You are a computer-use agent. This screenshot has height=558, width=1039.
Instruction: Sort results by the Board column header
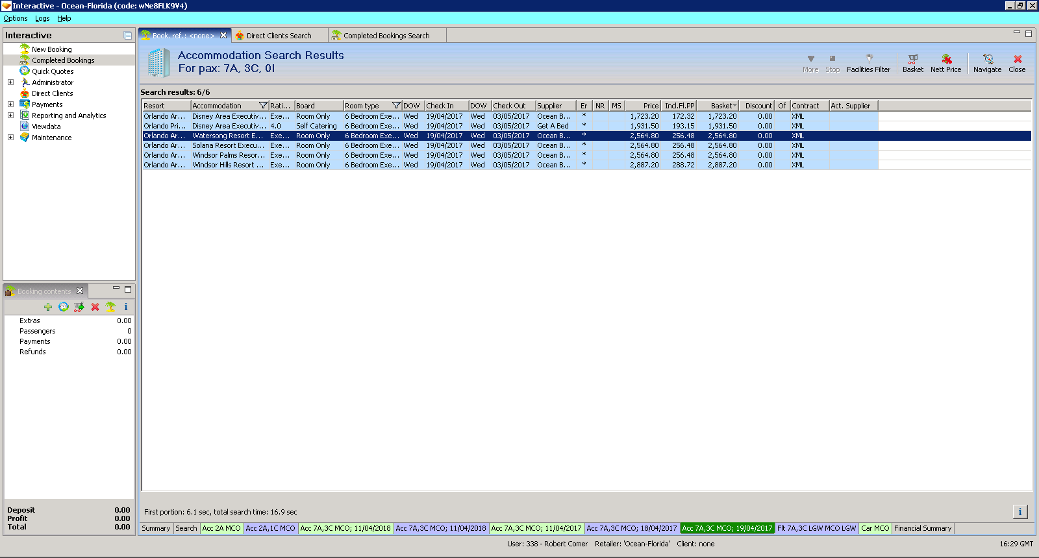click(x=319, y=106)
